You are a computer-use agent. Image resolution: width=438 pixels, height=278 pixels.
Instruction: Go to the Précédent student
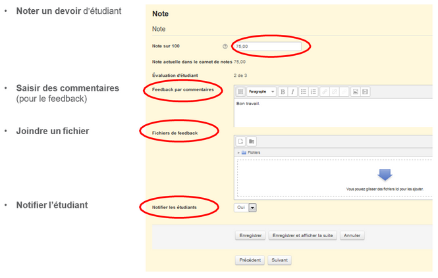(250, 260)
